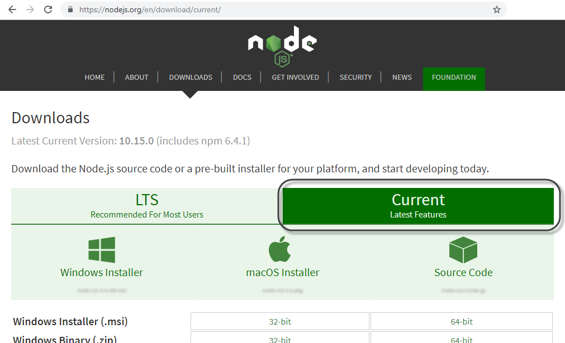Screen dimensions: 565x343
Task: Select the Current Latest Features tab
Action: click(x=418, y=206)
